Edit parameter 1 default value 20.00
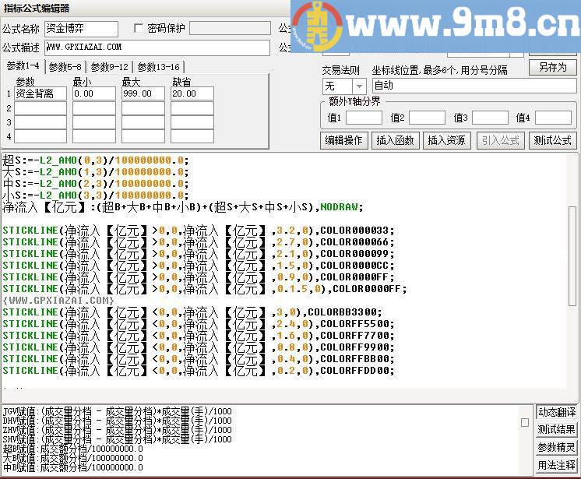The image size is (581, 479). click(192, 93)
